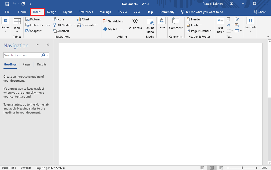Open the References ribbon tab
Viewport: 271px width, 170px height.
coord(86,12)
